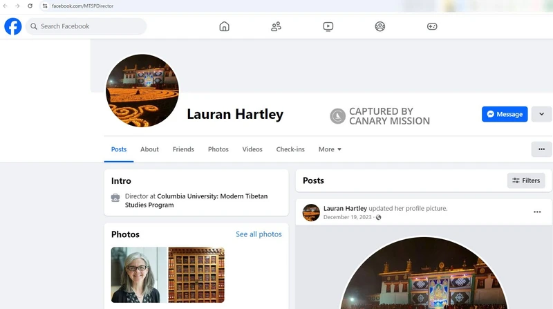Open the post's three-dot options menu

pyautogui.click(x=537, y=212)
